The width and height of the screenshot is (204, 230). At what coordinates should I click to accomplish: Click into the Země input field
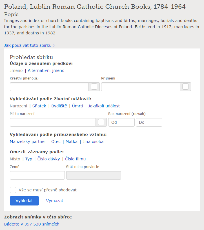pyautogui.click(x=37, y=175)
